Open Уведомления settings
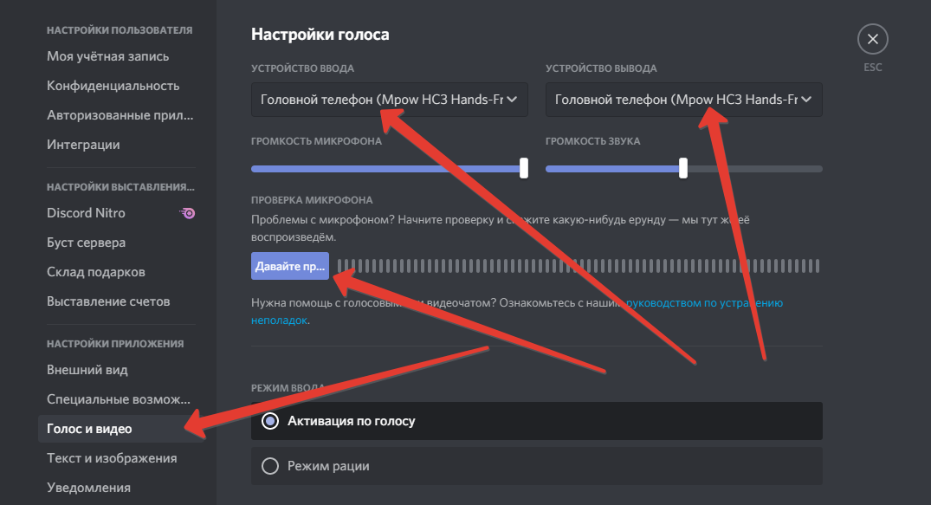 89,488
